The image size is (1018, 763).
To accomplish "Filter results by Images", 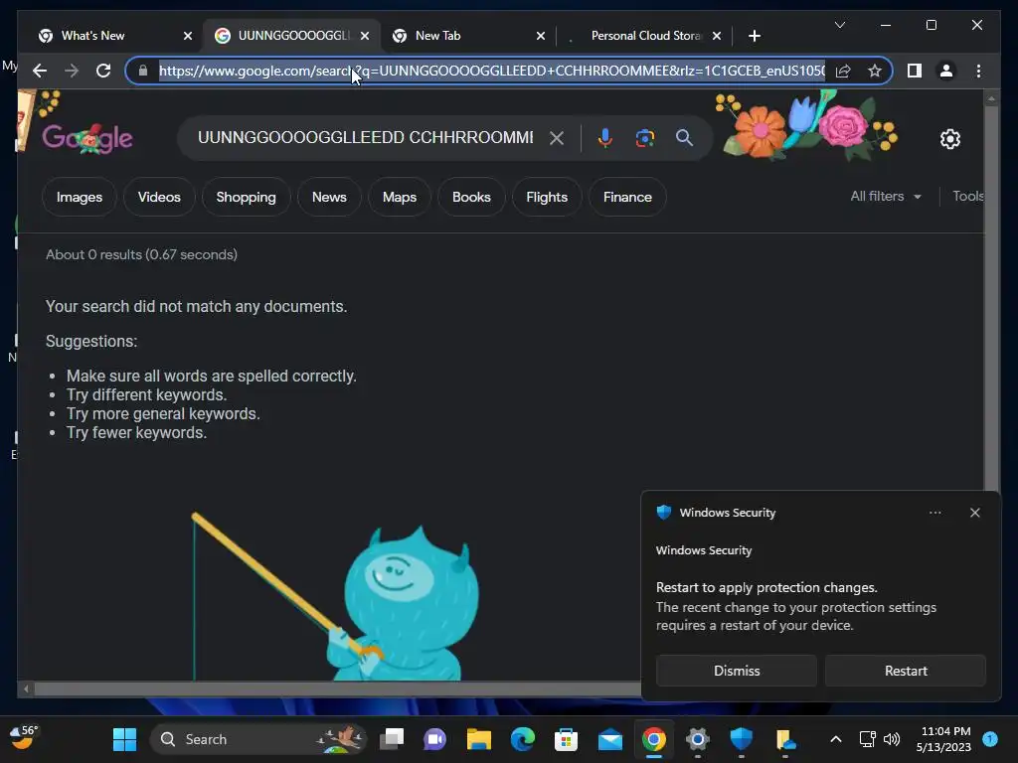I will 80,198.
